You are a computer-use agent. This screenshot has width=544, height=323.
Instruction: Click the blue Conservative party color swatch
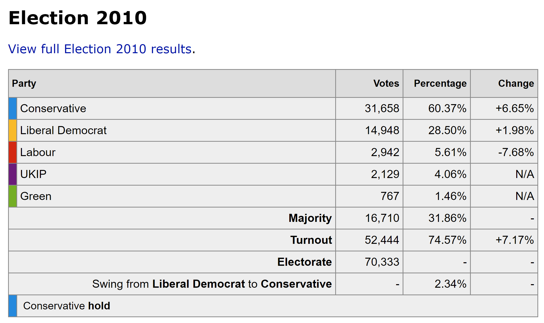tap(13, 108)
